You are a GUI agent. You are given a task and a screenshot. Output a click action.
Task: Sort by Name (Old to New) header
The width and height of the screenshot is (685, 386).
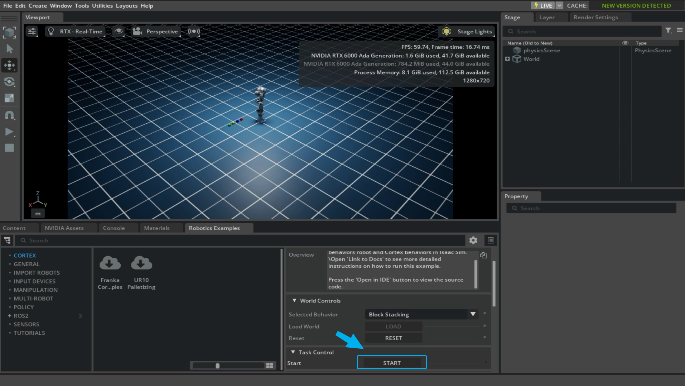pos(530,43)
